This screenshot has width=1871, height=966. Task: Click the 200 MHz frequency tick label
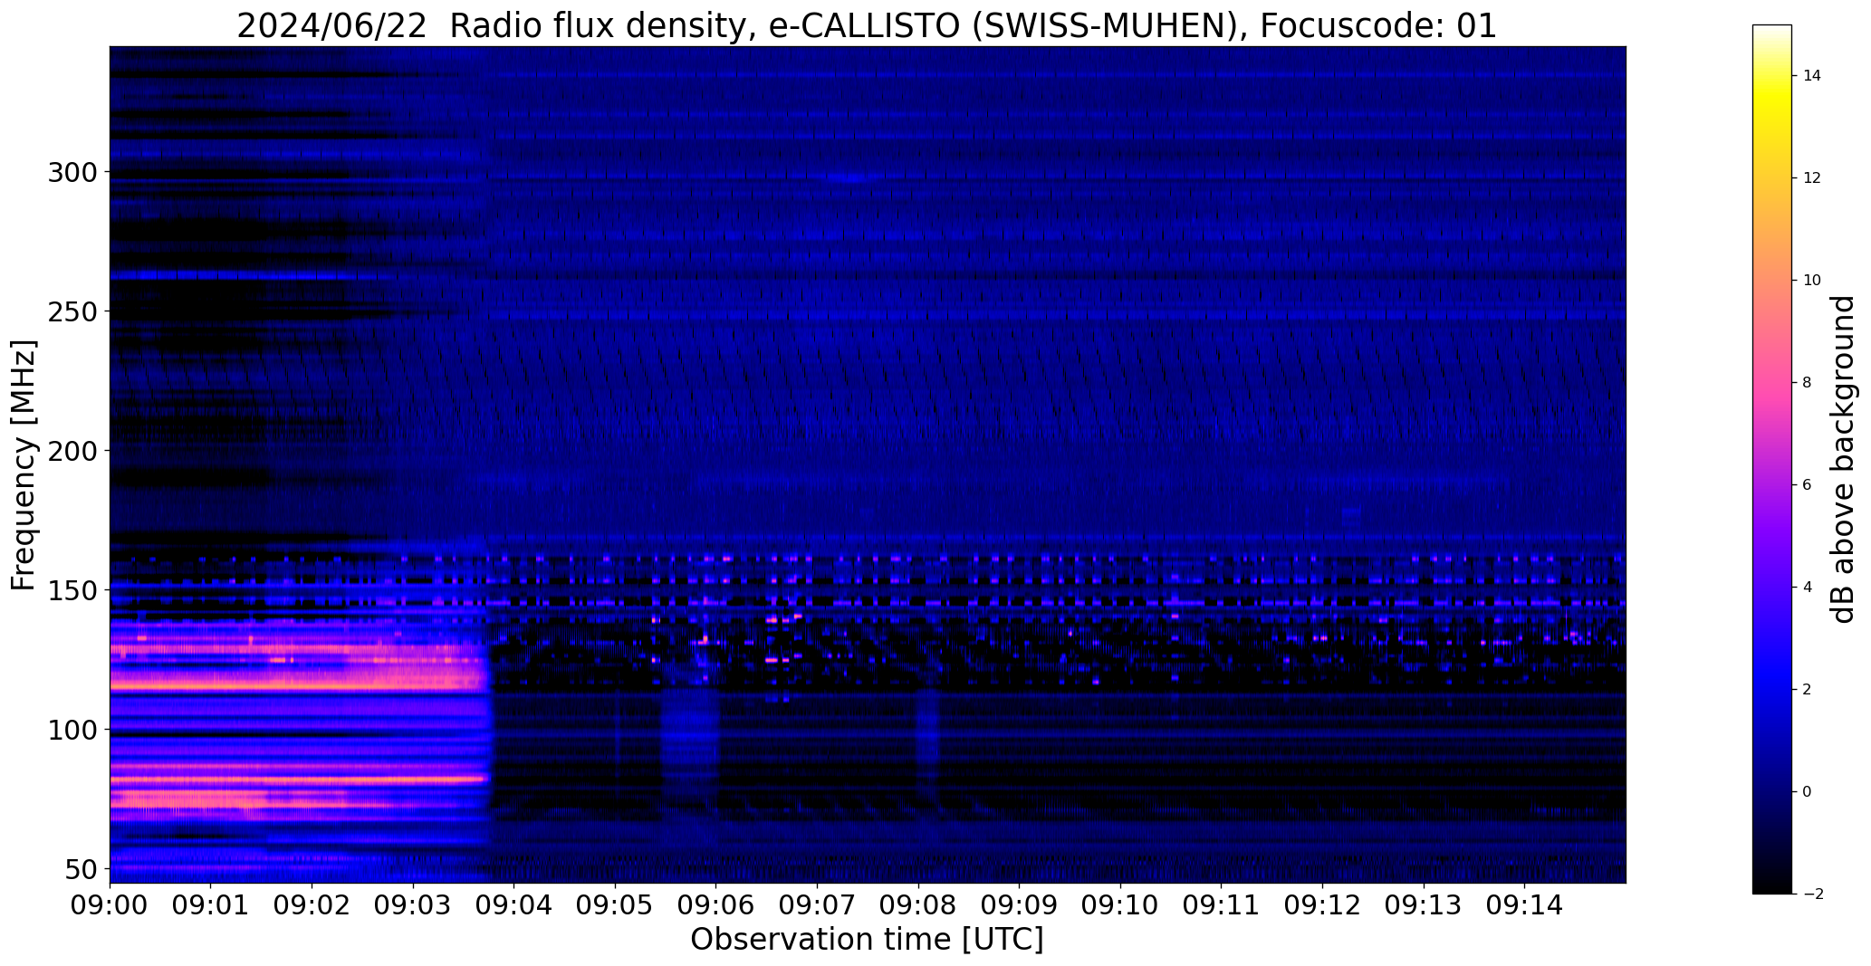pyautogui.click(x=73, y=451)
